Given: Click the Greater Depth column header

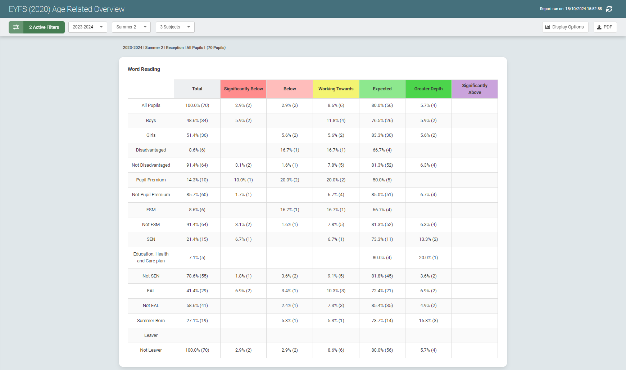Looking at the screenshot, I should click(x=428, y=89).
